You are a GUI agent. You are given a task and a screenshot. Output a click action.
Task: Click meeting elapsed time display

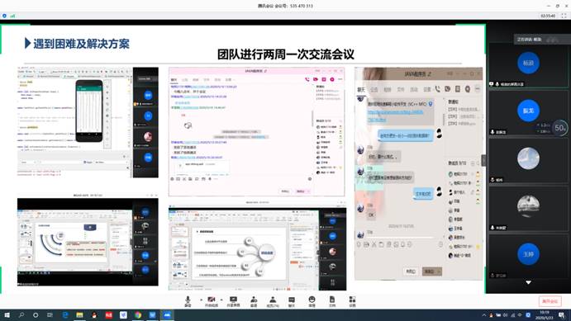[548, 16]
